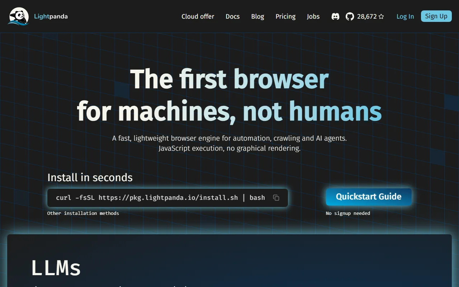Click the headline 'The first browser'
Viewport: 459px width, 287px height.
click(x=229, y=79)
